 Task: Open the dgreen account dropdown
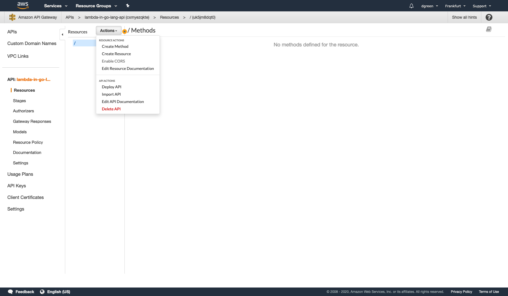(429, 6)
